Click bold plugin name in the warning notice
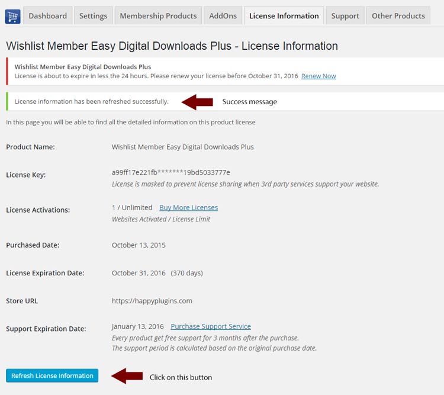Screen dimensions: 444x395 (83, 67)
